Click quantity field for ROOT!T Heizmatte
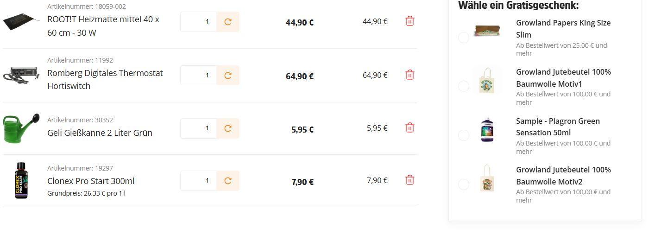648x235 pixels. (199, 22)
